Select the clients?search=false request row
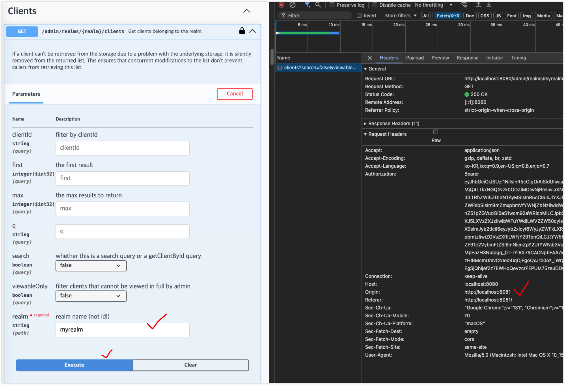 point(318,68)
